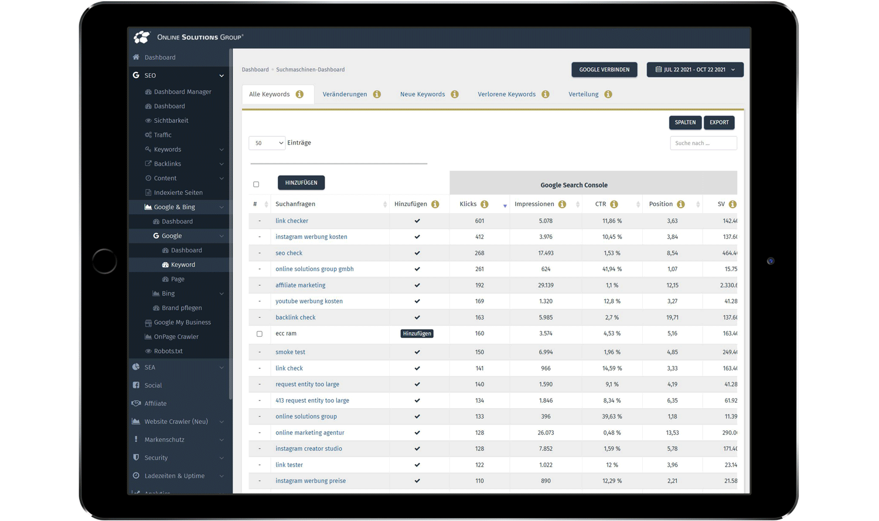Click the SPALTEN button

tap(685, 122)
